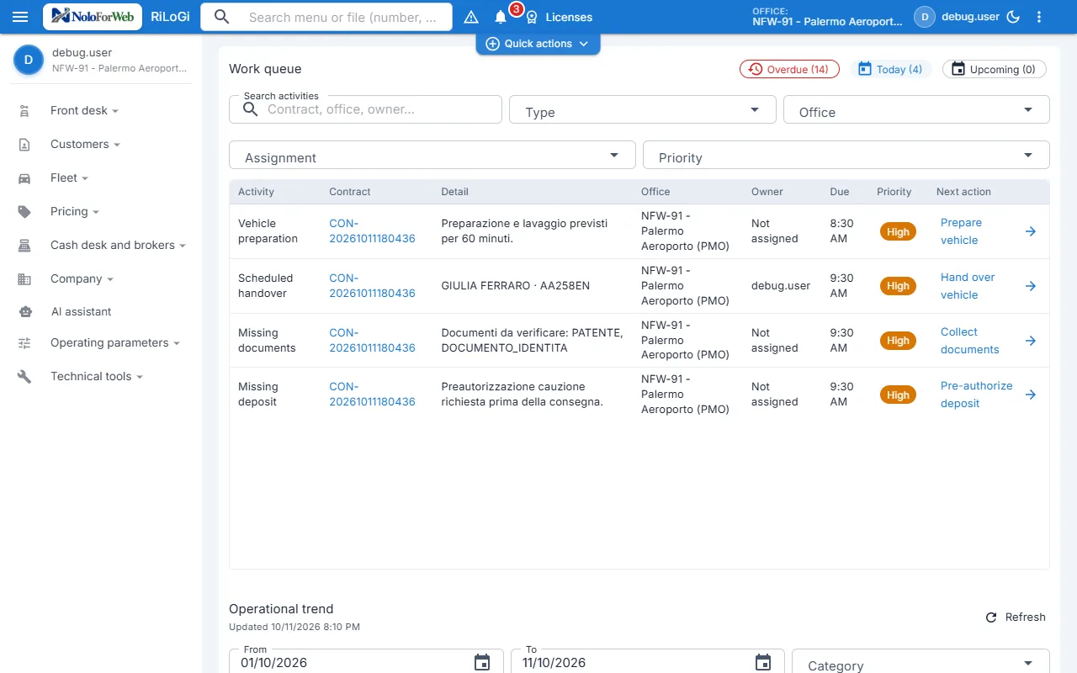Expand the Quick actions dropdown
This screenshot has height=673, width=1077.
pos(538,44)
